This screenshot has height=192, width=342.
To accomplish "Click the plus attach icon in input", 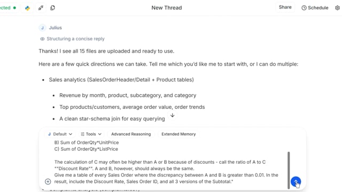I will coord(48,181).
